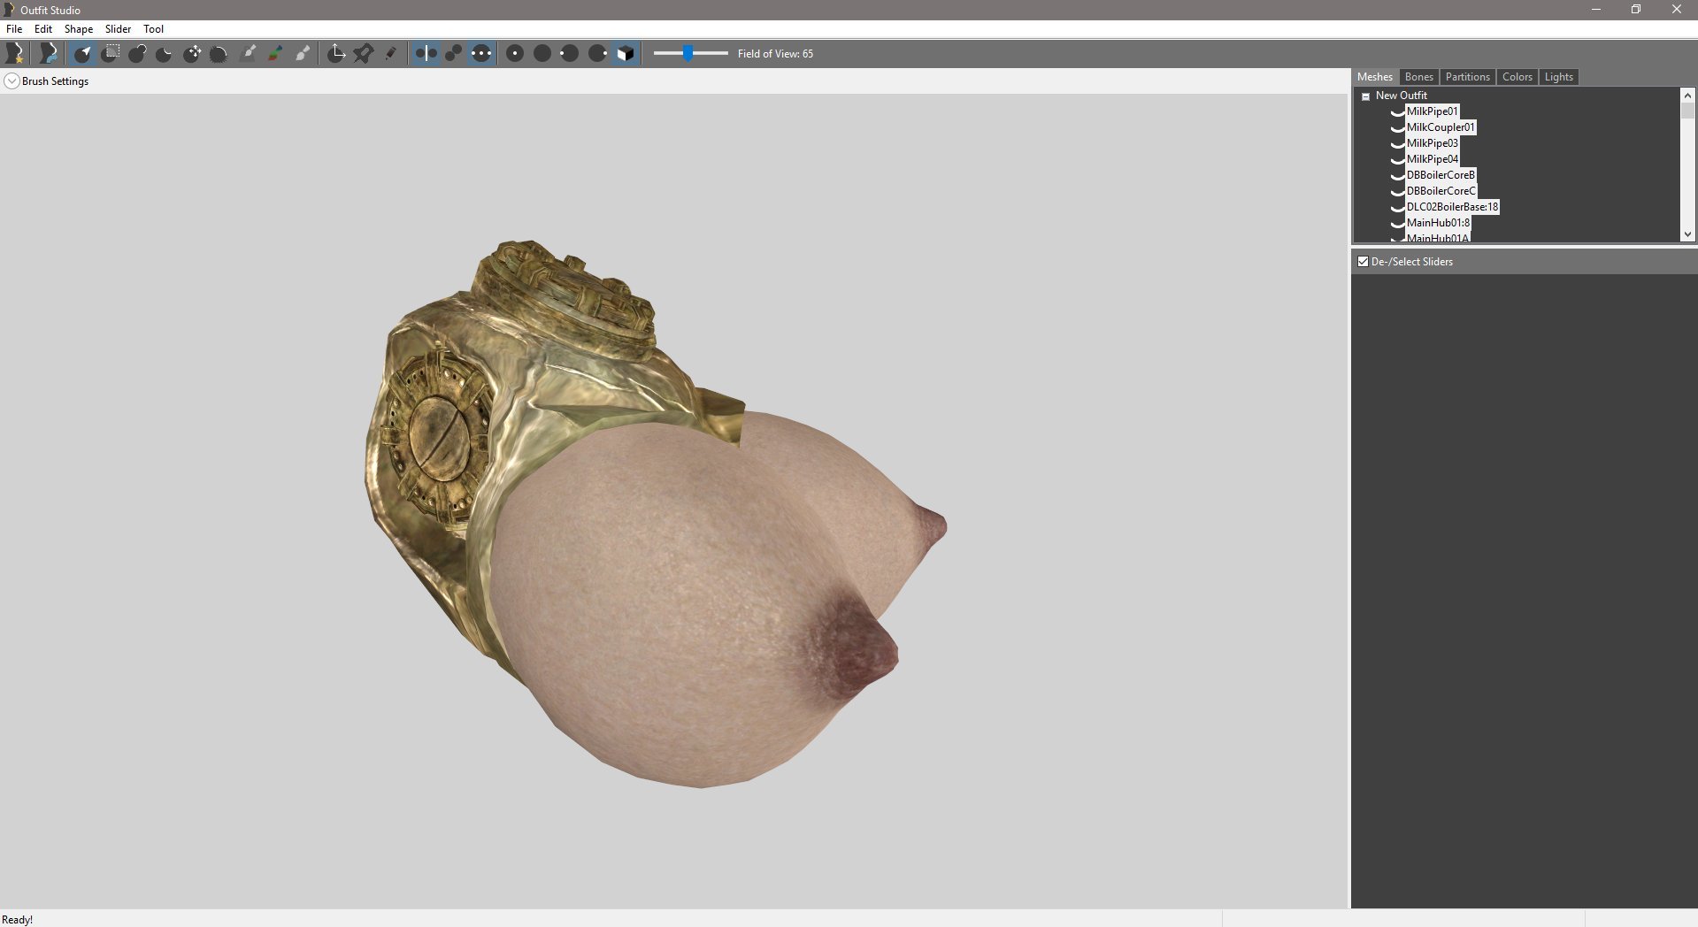The width and height of the screenshot is (1698, 927).
Task: Open the Shape menu
Action: (x=78, y=28)
